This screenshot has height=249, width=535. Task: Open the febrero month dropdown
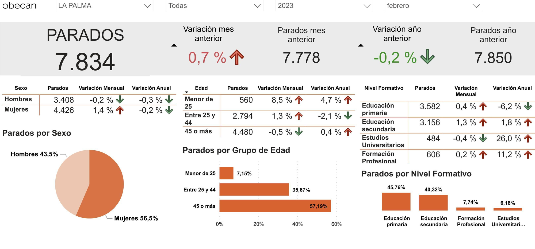tap(433, 5)
